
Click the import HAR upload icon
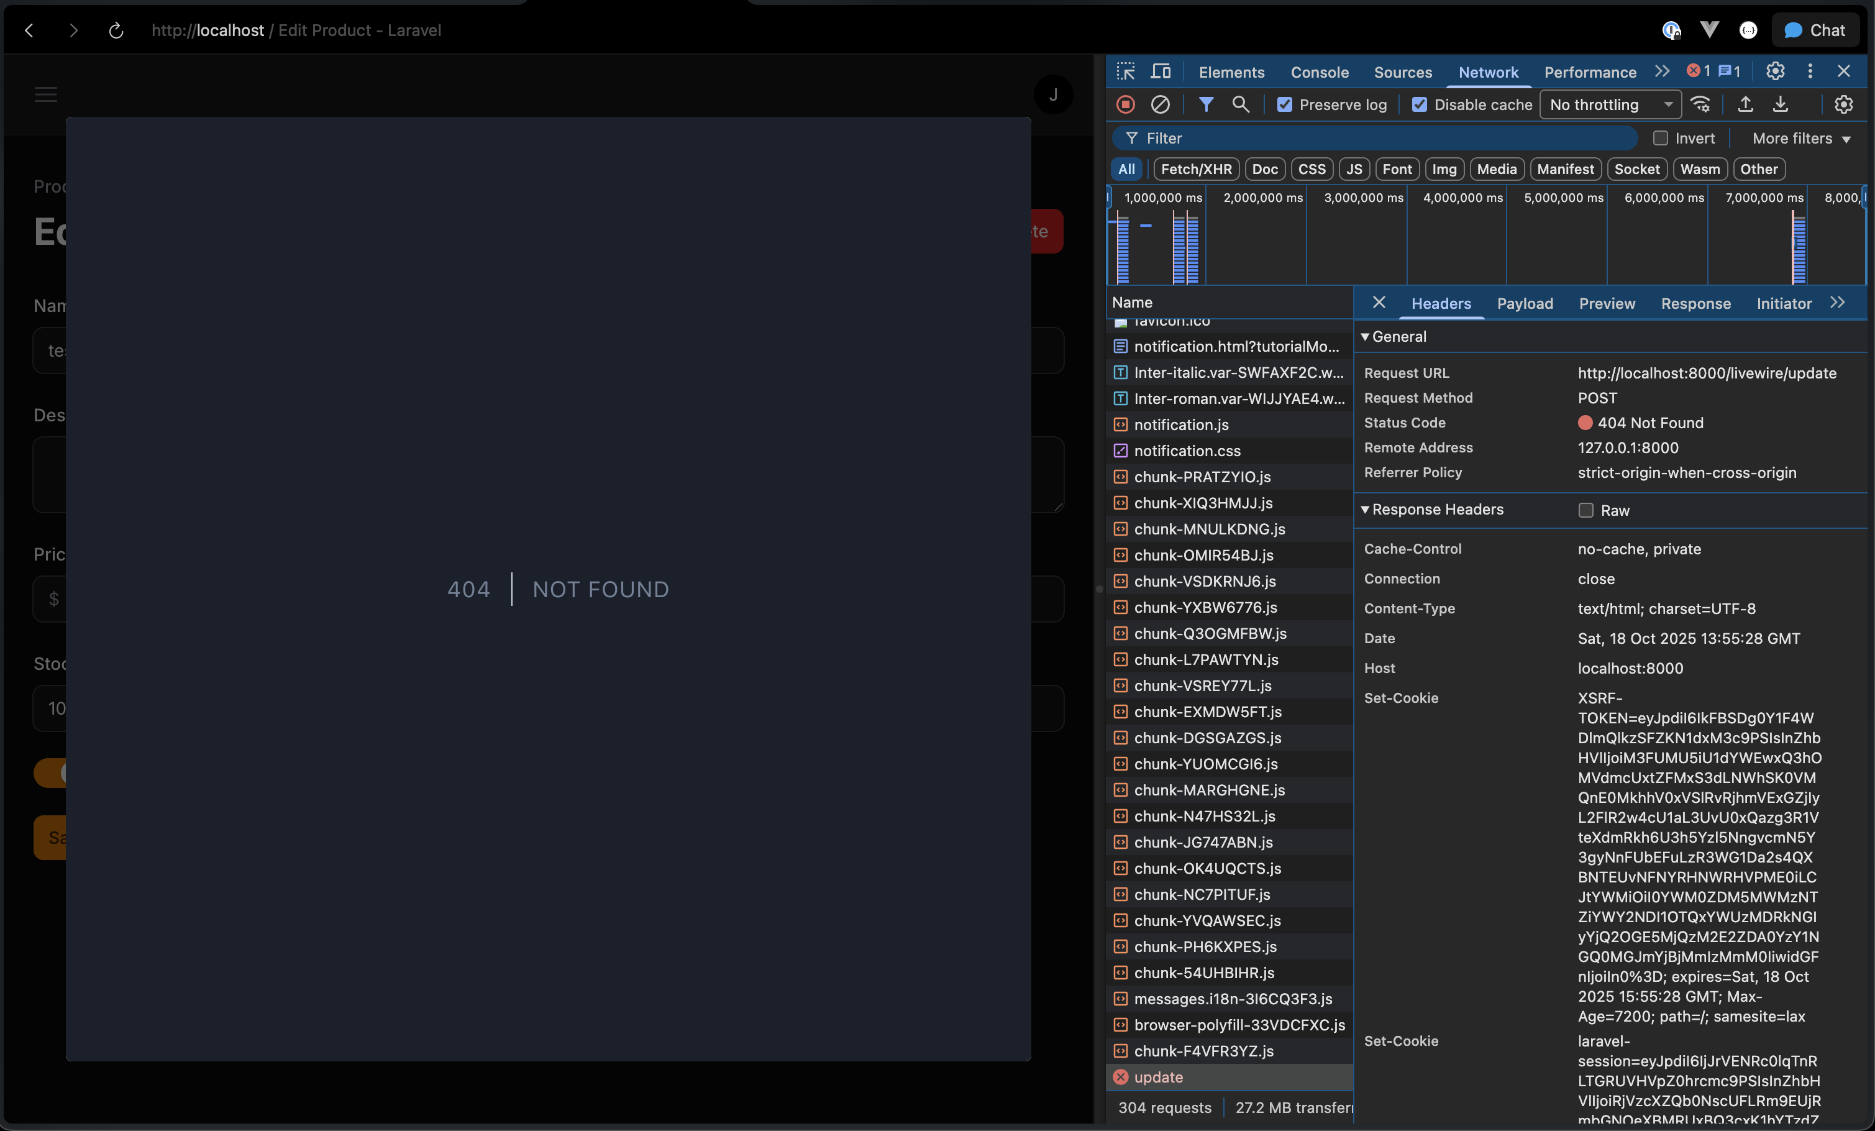(x=1746, y=104)
